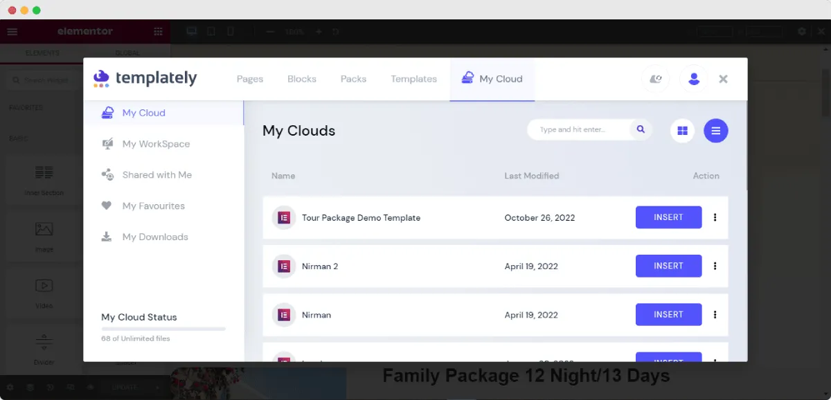This screenshot has height=400, width=831.
Task: Switch to the Packs tab
Action: click(x=353, y=79)
